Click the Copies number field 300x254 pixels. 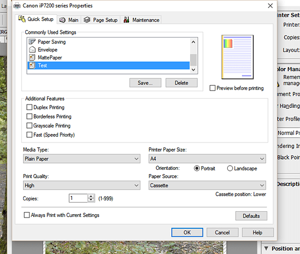tap(78, 198)
